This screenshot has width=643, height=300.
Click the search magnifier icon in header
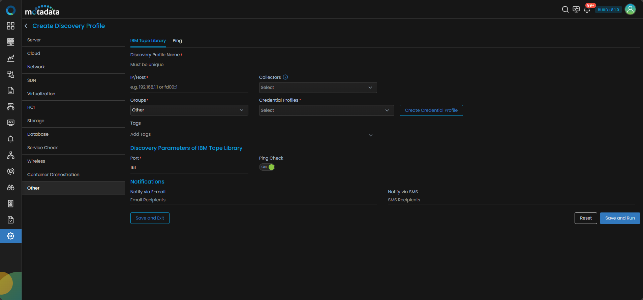click(565, 9)
